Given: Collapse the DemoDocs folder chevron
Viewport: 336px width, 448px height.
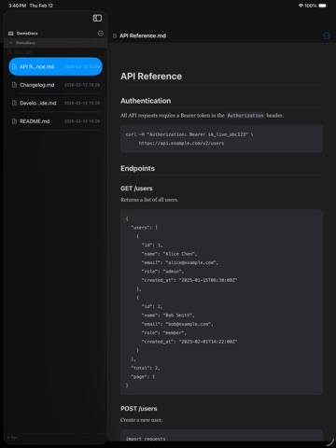Looking at the screenshot, I should click(11, 43).
